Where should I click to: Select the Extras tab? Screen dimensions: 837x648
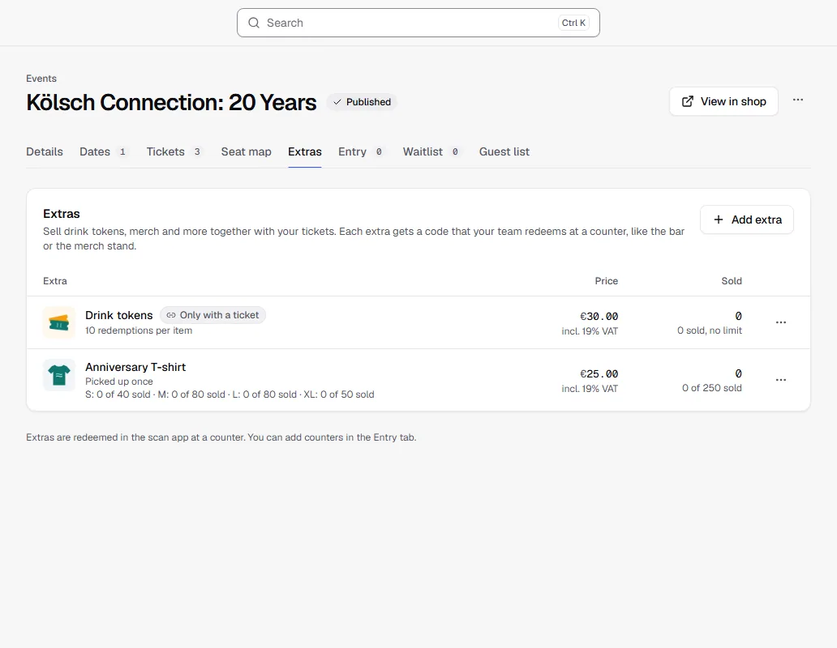305,152
